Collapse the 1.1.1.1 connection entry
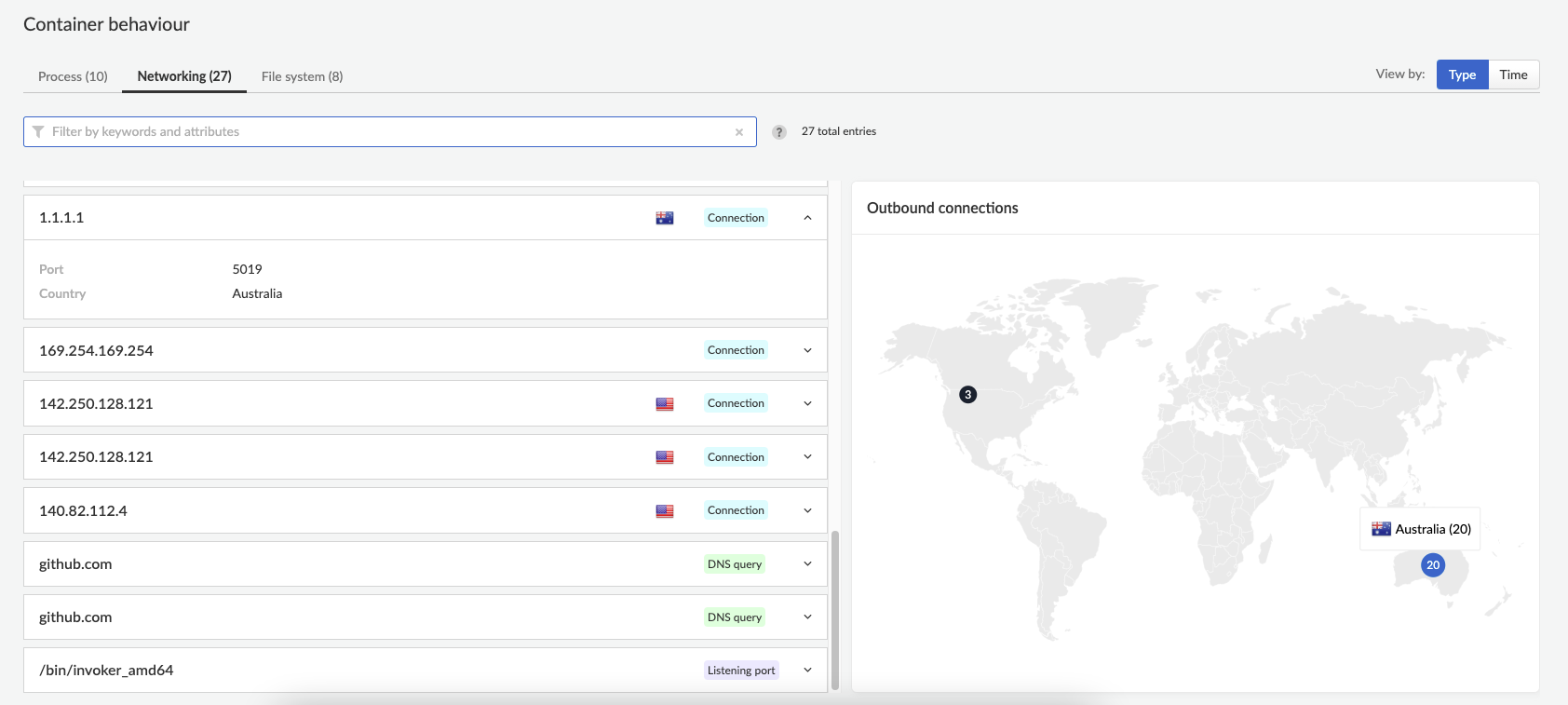This screenshot has height=705, width=1568. (x=807, y=218)
